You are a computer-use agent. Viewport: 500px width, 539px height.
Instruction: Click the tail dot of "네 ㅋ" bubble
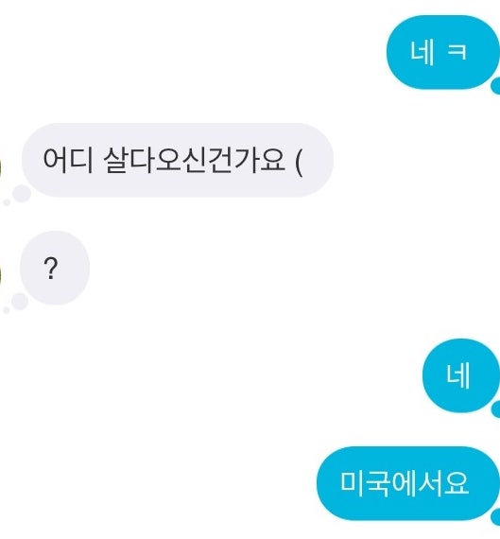[x=495, y=86]
